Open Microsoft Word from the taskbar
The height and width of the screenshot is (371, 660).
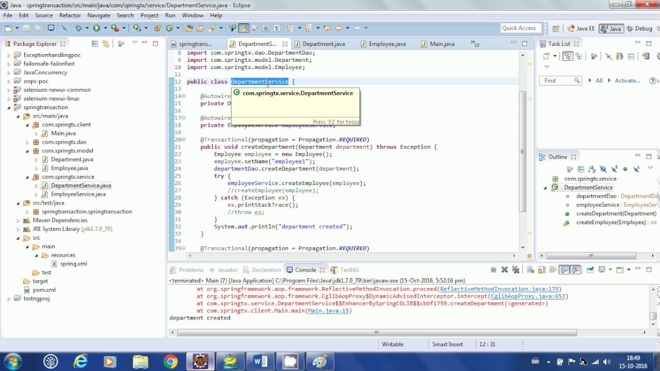coord(261,361)
